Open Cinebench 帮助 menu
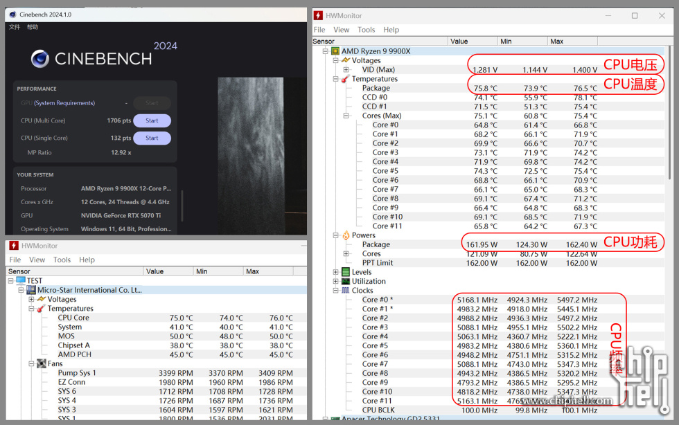Screen dimensions: 679x425 coord(33,27)
